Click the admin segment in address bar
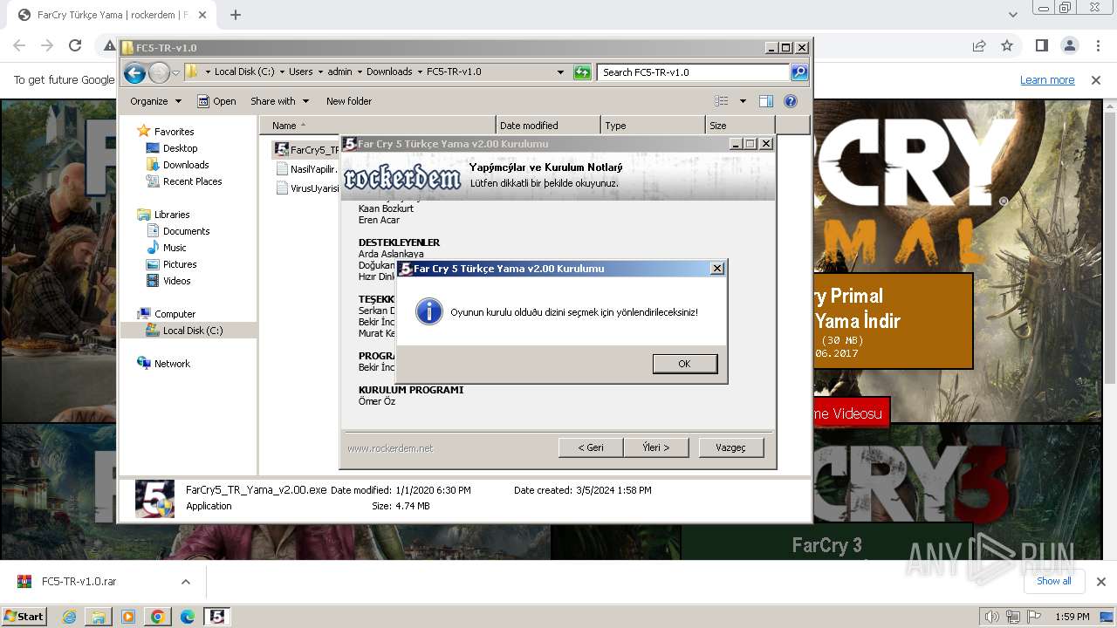Image resolution: width=1117 pixels, height=628 pixels. (x=339, y=72)
